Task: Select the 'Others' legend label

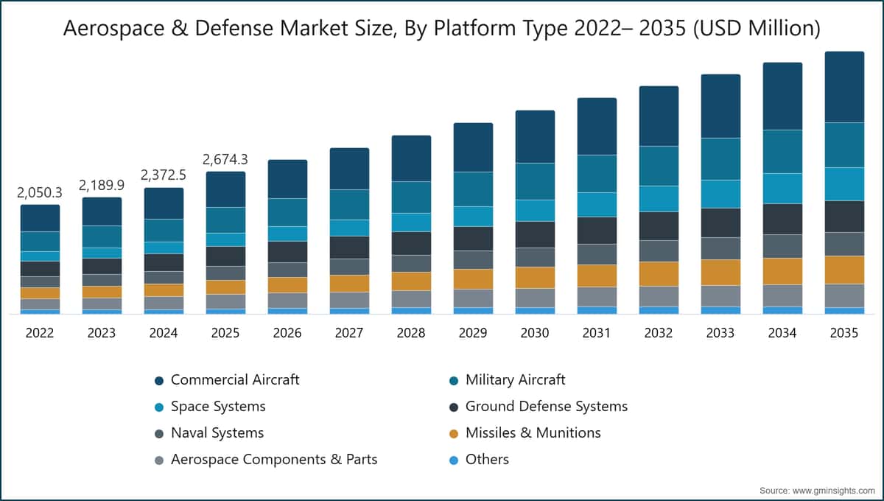Action: [x=487, y=460]
